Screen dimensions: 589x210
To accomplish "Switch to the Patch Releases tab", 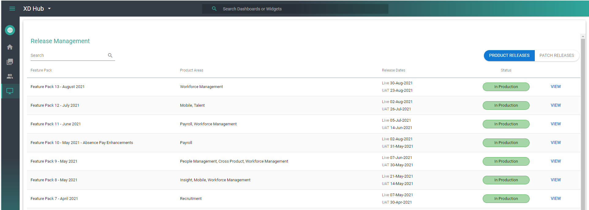I will 557,55.
